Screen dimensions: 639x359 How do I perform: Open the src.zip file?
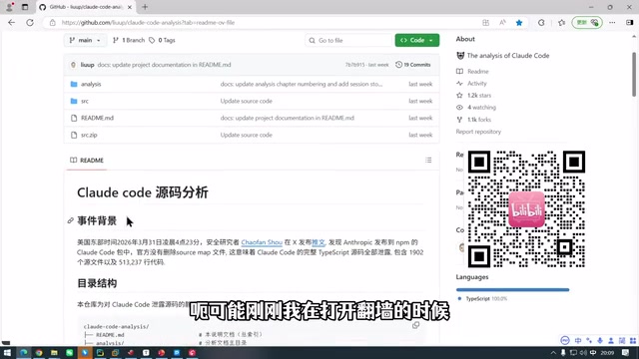point(89,136)
